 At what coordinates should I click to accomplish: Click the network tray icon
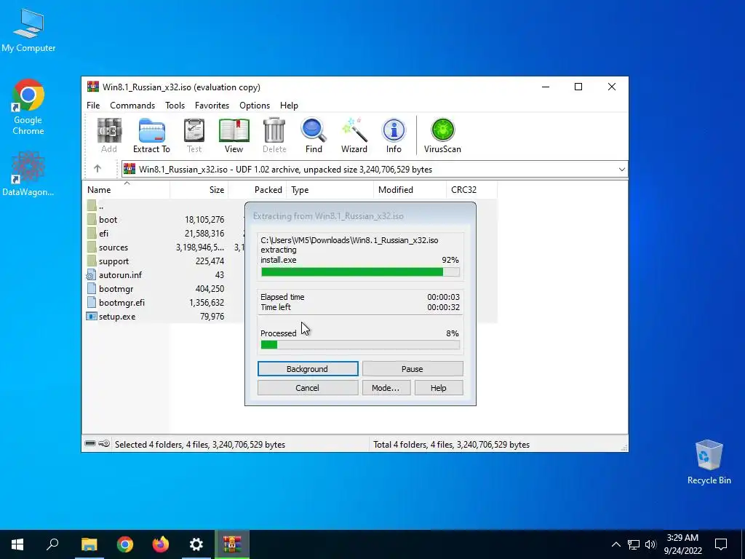coord(634,544)
